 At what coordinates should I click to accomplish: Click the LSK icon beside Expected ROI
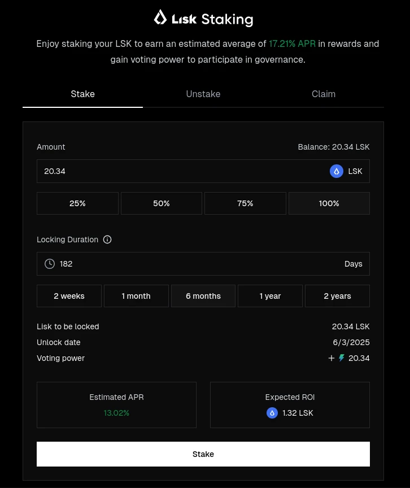(x=272, y=413)
